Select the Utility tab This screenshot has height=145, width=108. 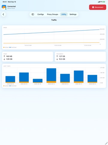coord(64,14)
